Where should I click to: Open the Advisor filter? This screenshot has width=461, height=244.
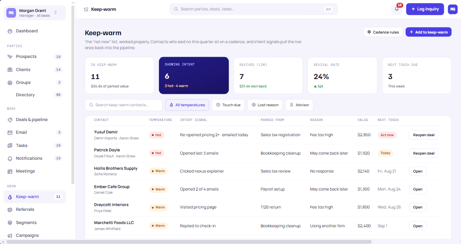point(299,105)
